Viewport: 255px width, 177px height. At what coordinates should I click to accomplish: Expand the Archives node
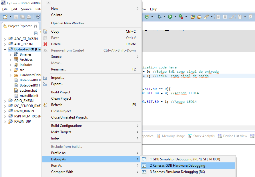tap(10, 60)
